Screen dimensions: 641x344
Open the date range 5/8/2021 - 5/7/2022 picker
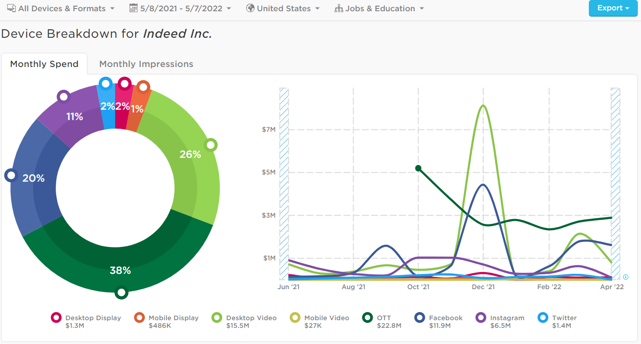tap(180, 8)
